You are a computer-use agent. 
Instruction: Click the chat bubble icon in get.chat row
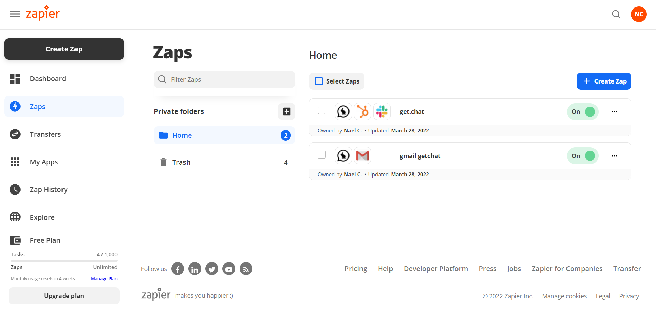coord(343,111)
